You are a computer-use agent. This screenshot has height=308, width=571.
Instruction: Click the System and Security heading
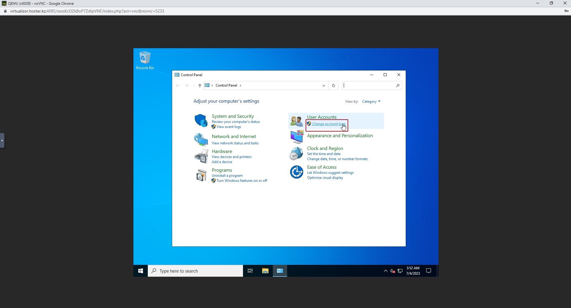click(x=233, y=116)
